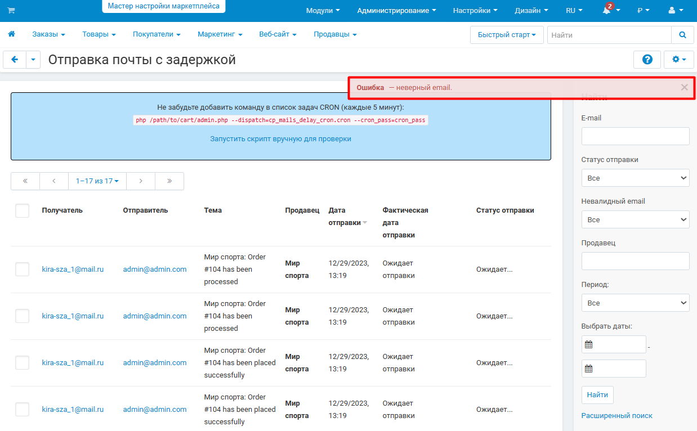Open the shopping cart storefront icon
The height and width of the screenshot is (431, 697).
[11, 10]
